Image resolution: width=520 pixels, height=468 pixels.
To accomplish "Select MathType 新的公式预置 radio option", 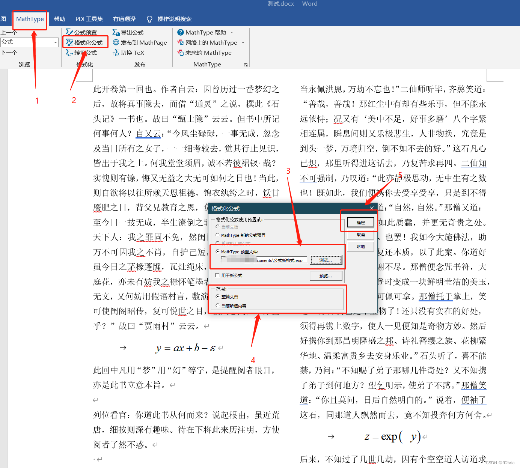I will tap(218, 235).
